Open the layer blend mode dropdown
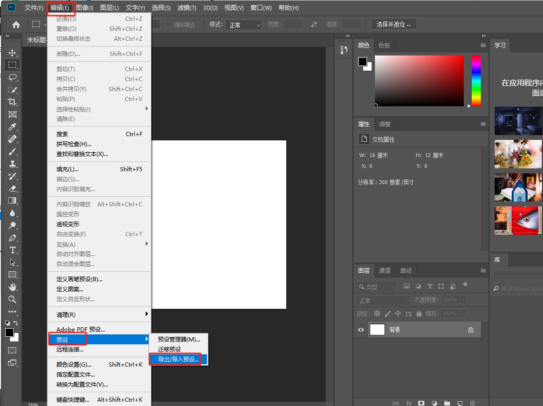Image resolution: width=543 pixels, height=406 pixels. point(383,300)
